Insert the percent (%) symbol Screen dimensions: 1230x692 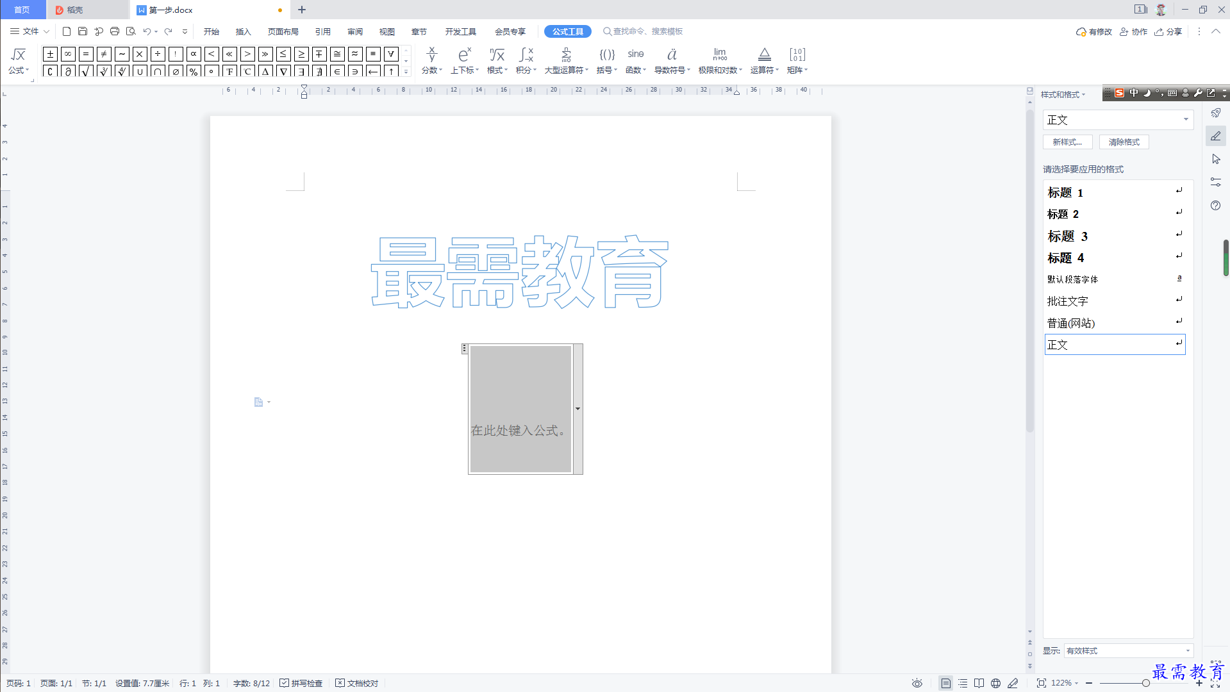(194, 71)
